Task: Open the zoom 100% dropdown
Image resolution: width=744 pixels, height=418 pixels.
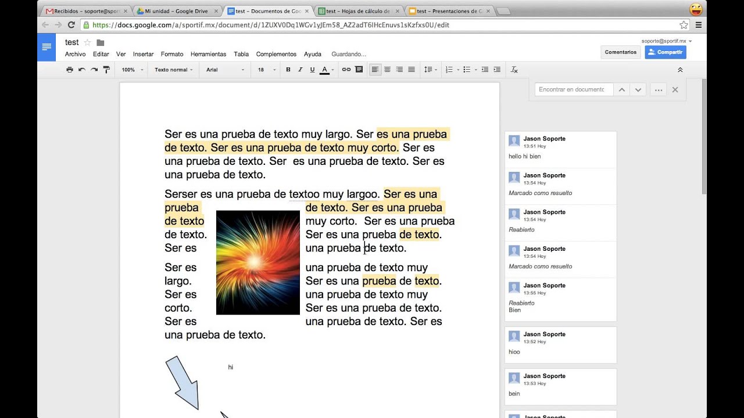Action: pos(133,70)
